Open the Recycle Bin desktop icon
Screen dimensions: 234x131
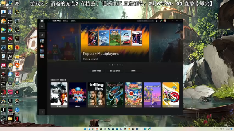tap(3, 57)
